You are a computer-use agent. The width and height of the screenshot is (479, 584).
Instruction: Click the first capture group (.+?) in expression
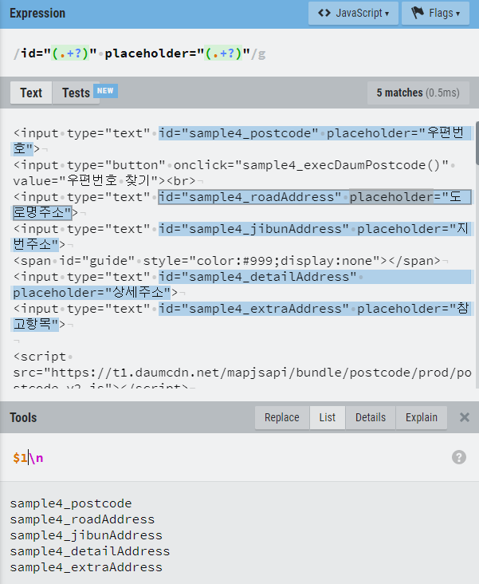point(70,53)
